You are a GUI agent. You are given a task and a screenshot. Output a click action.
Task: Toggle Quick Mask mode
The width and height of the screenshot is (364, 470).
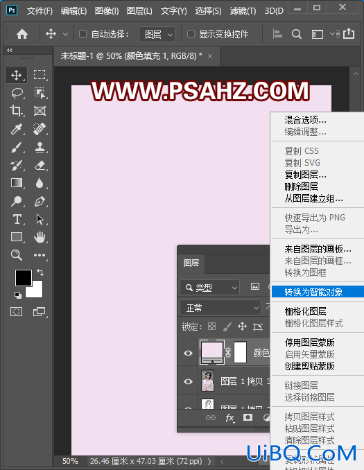tap(16, 312)
